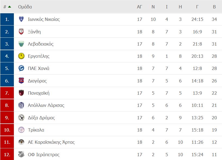Open the Απόλλων Λάρισας team link
222x160 pixels.
pos(46,105)
